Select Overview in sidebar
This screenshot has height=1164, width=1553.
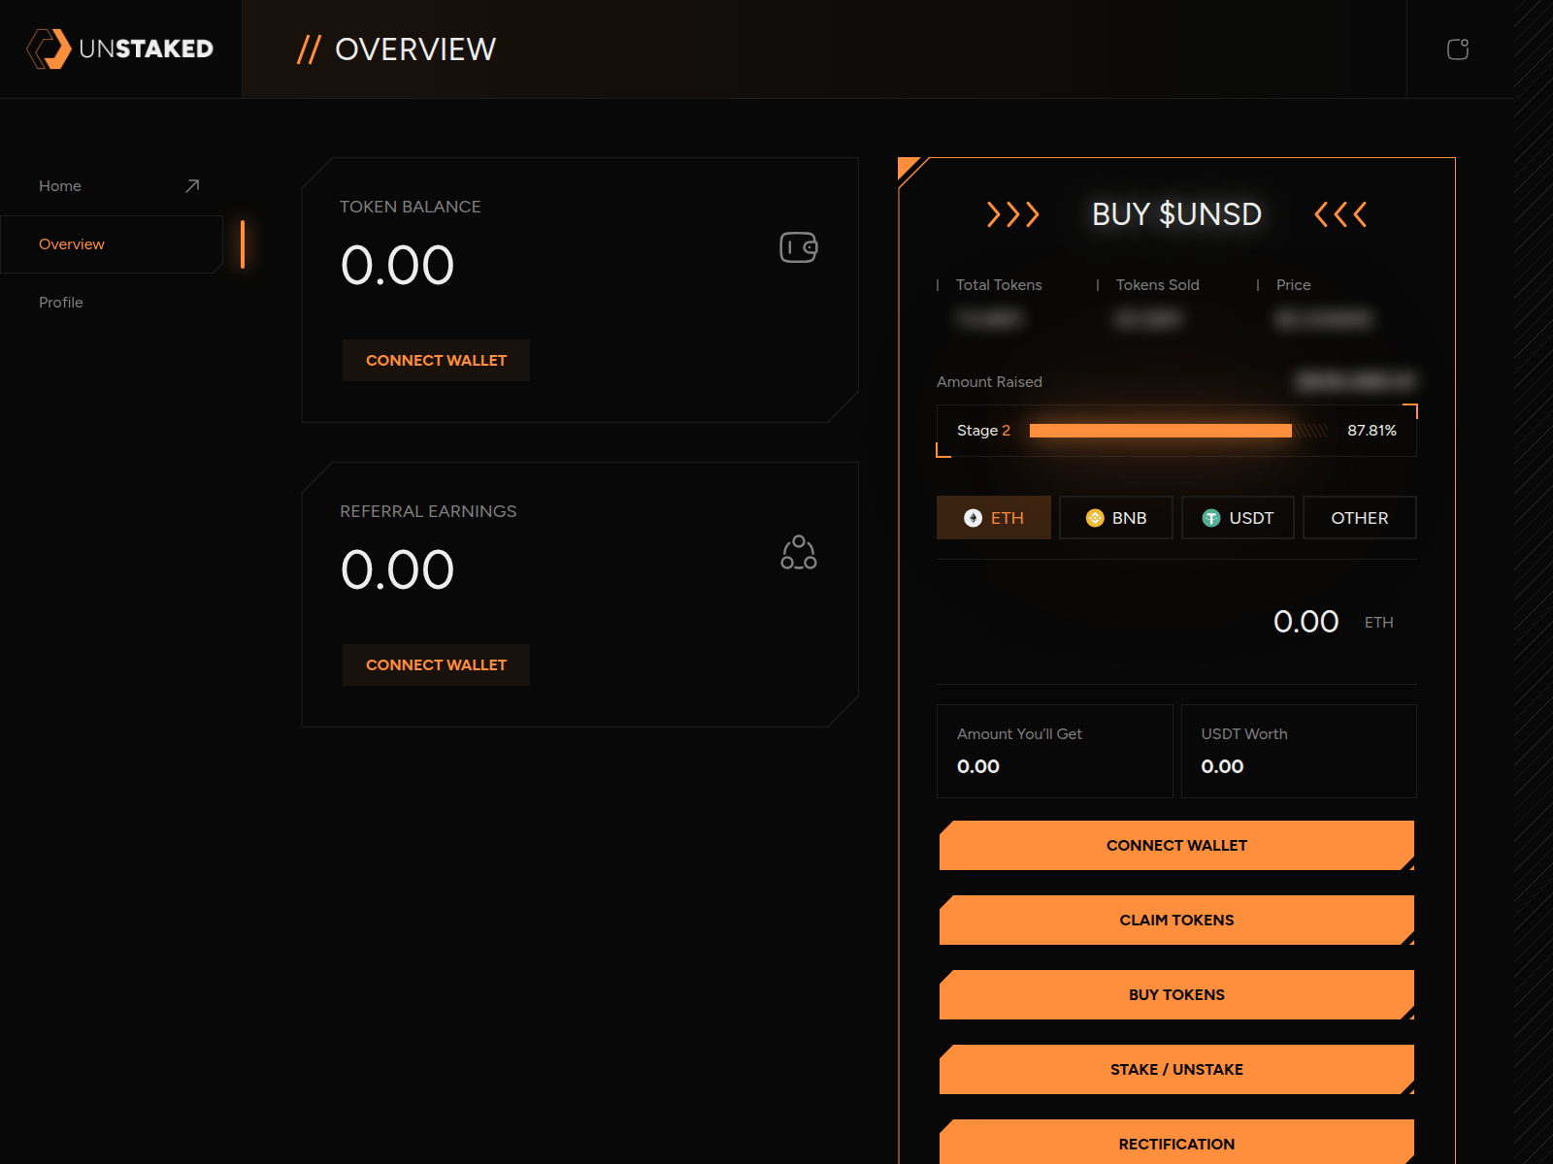112,244
